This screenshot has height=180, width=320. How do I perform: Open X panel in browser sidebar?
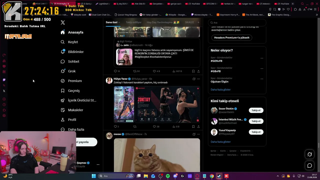(x=4, y=91)
